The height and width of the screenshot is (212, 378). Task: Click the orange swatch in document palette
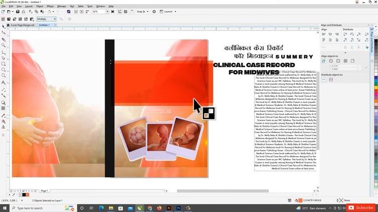coord(27,195)
